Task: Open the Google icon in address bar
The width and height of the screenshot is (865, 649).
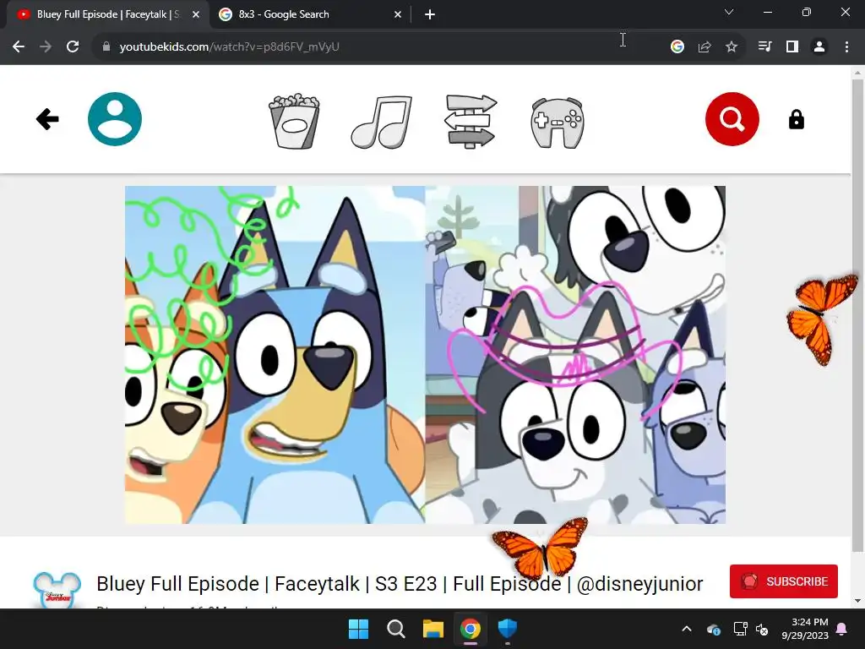Action: [x=677, y=47]
